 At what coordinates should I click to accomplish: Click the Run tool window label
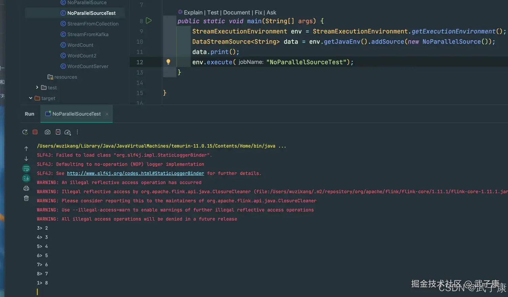pyautogui.click(x=29, y=114)
